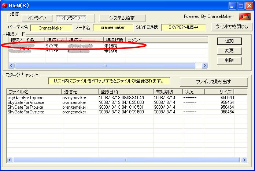Sort by 送信元 column header
Image resolution: width=255 pixels, height=171 pixels.
click(80, 92)
